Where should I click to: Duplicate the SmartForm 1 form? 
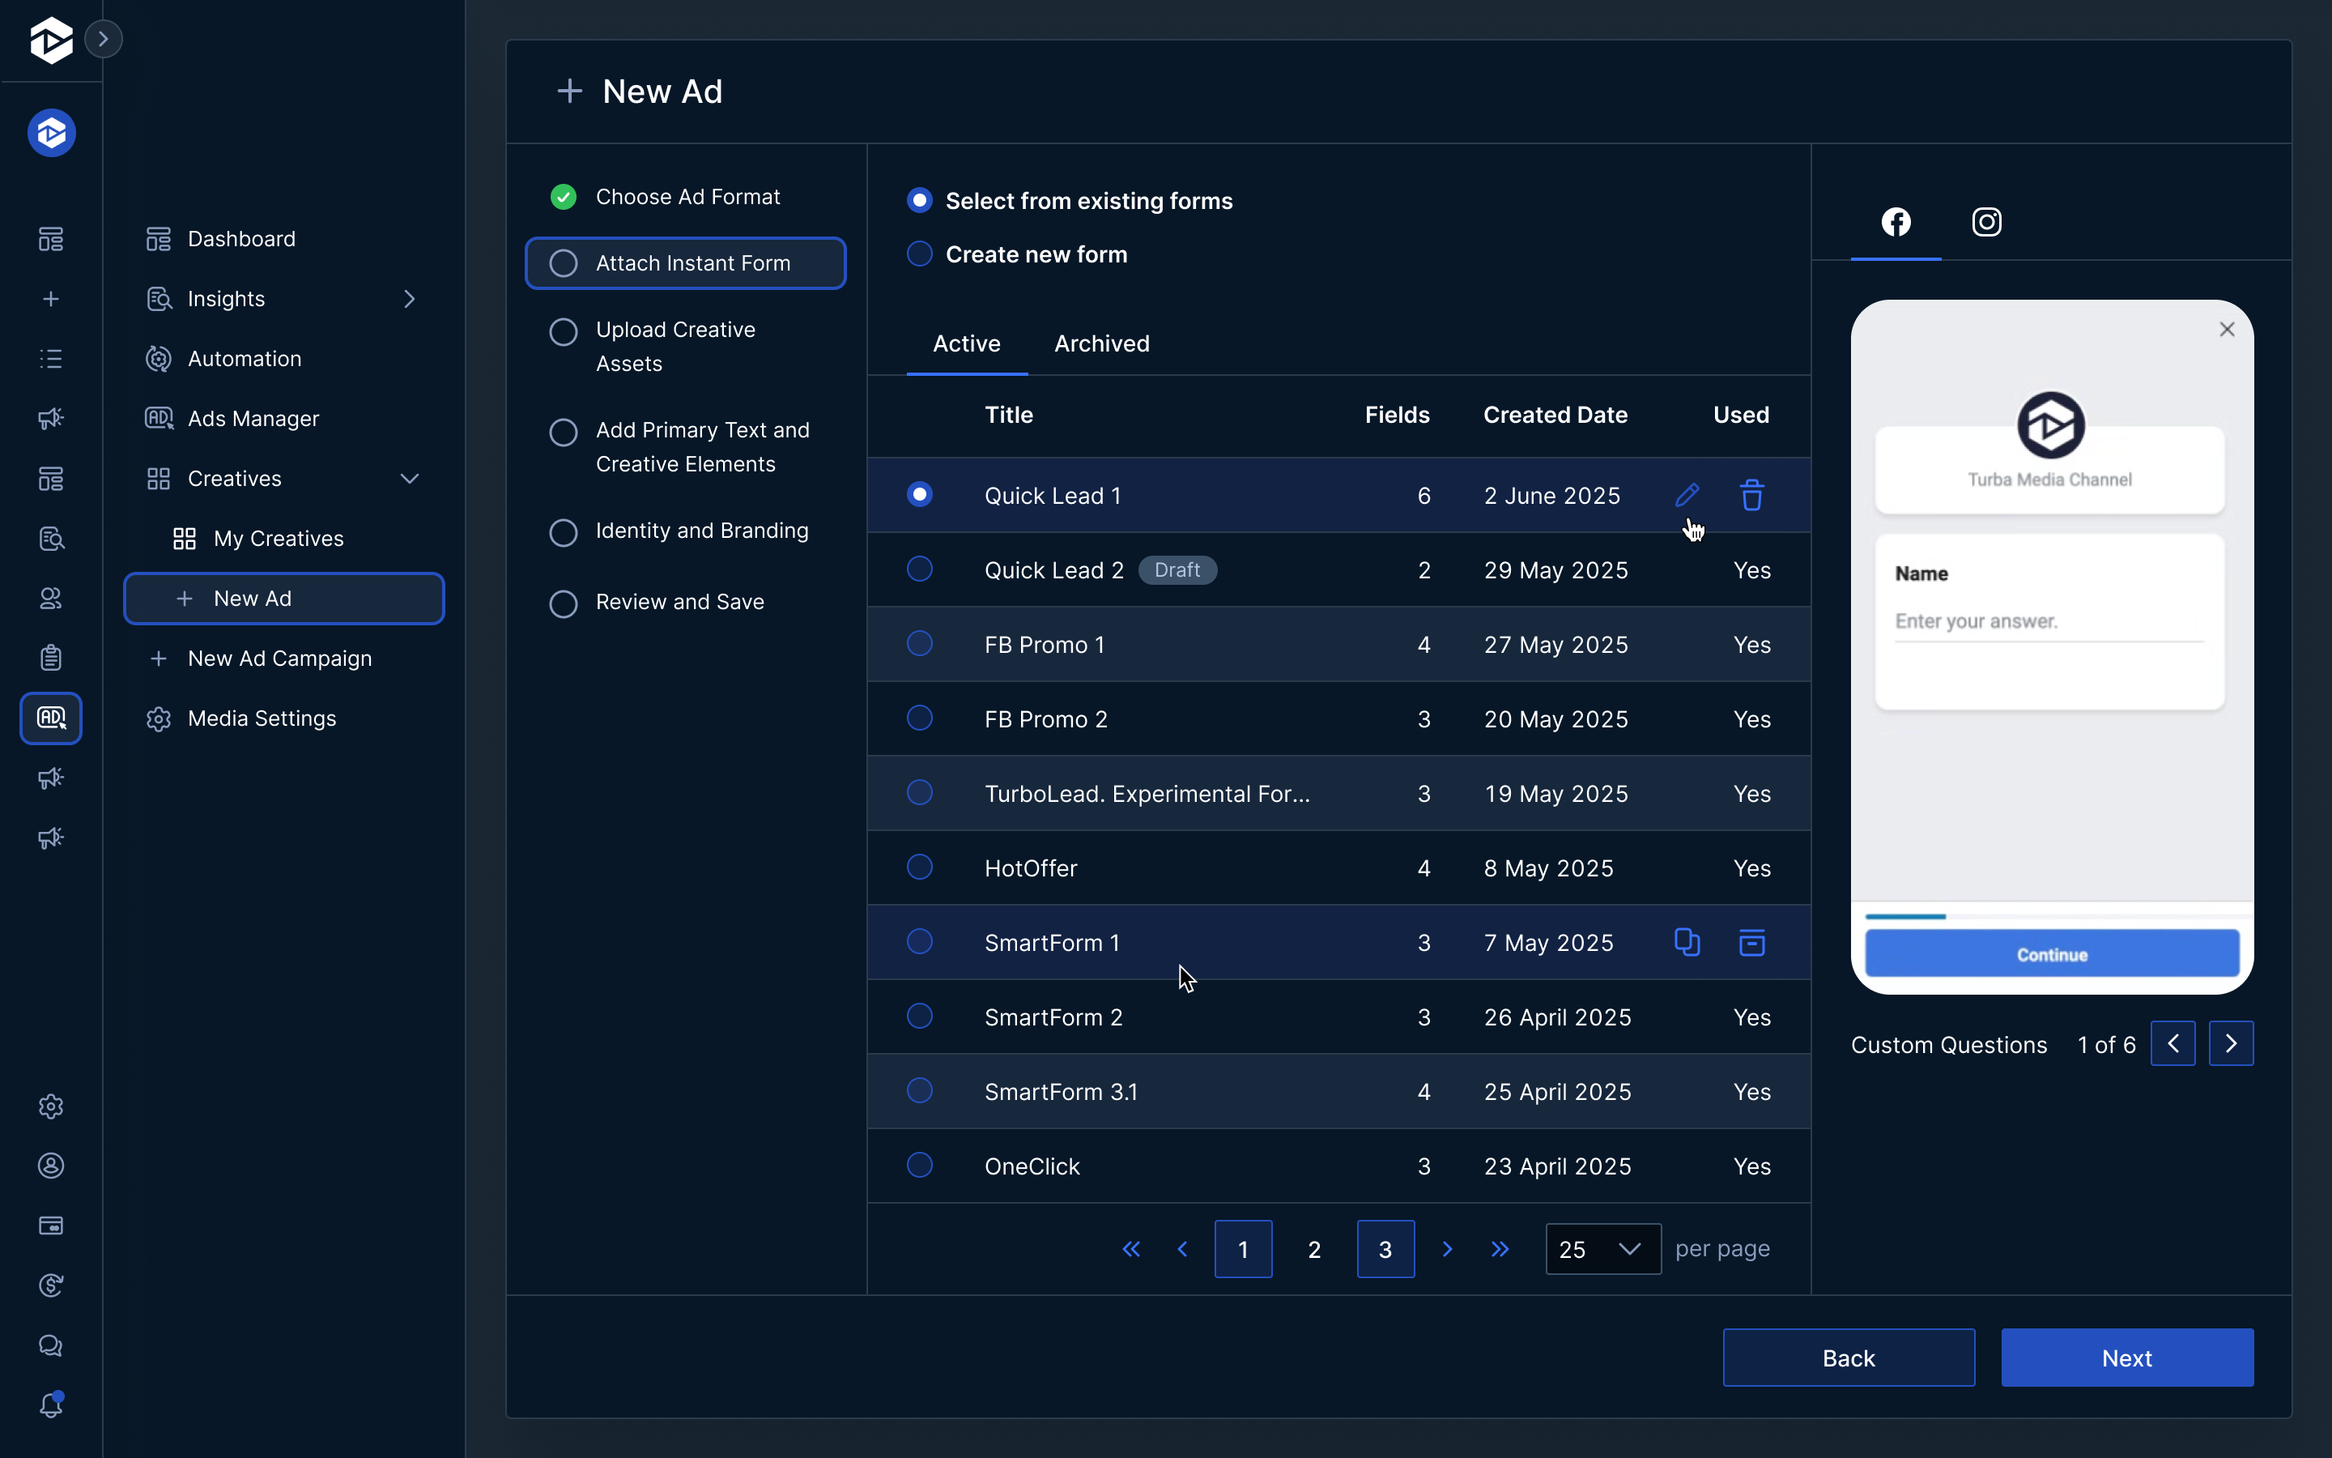(x=1687, y=942)
